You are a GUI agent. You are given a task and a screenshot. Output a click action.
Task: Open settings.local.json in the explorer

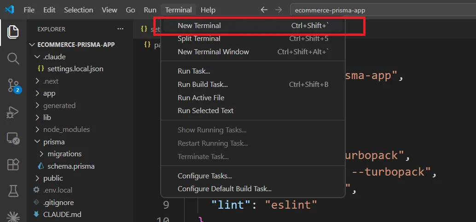click(75, 69)
